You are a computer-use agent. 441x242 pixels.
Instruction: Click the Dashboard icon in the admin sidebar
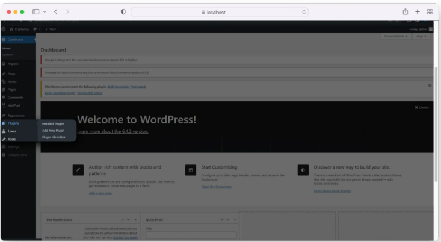pyautogui.click(x=4, y=40)
